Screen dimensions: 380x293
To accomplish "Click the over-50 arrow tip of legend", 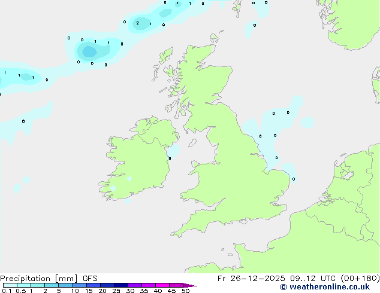I will (x=190, y=285).
